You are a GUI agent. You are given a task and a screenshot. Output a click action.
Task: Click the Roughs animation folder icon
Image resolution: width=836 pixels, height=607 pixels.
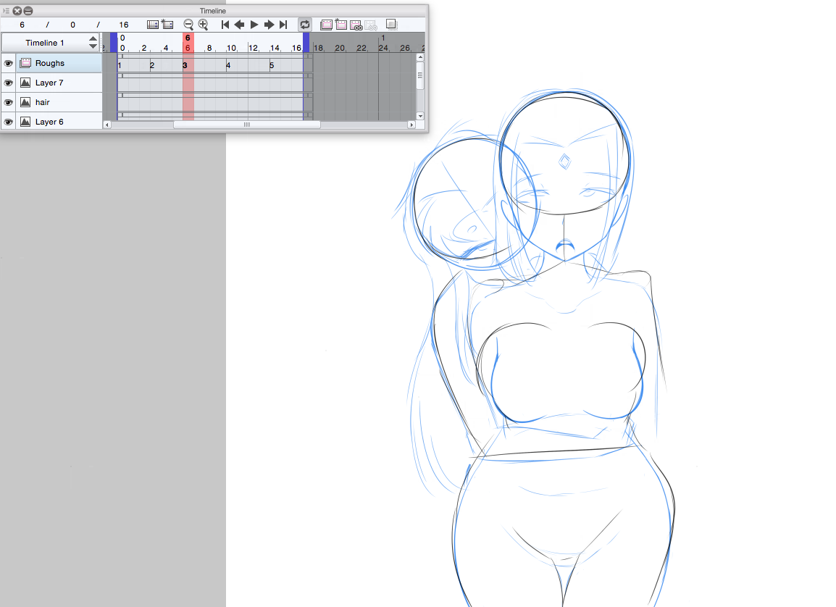click(x=25, y=63)
